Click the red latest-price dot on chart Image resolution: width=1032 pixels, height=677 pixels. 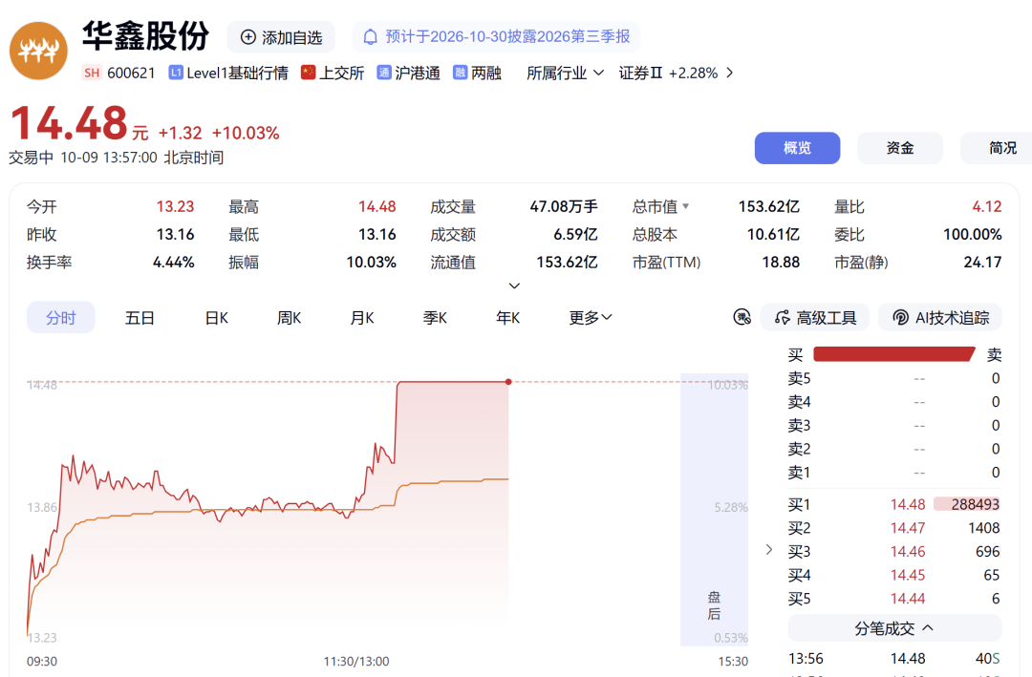click(x=508, y=382)
